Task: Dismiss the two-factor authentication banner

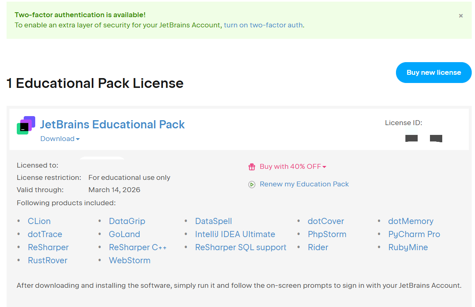Action: tap(461, 16)
